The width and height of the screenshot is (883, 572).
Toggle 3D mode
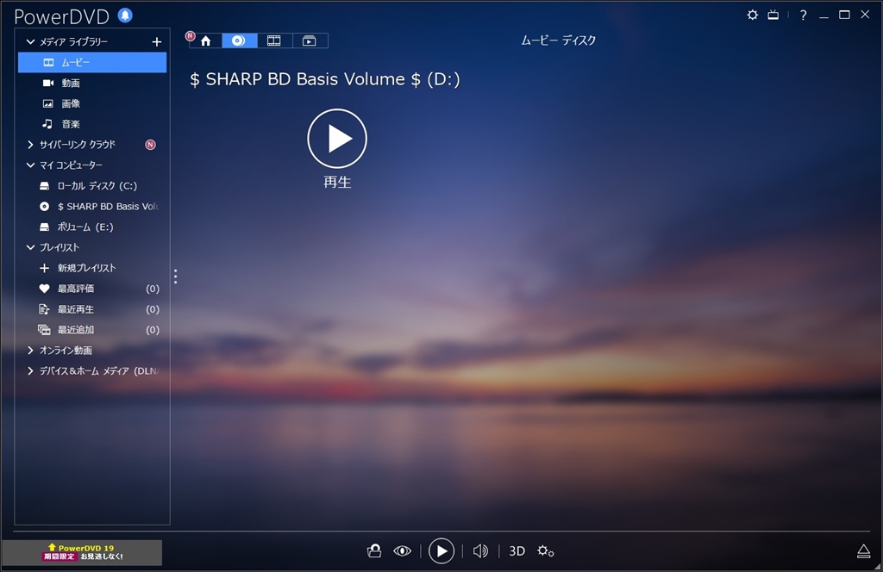(x=517, y=551)
